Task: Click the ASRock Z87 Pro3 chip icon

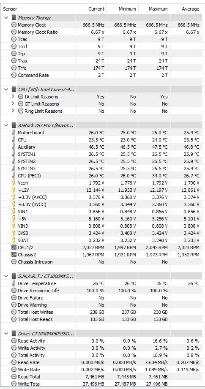Action: pos(14,125)
